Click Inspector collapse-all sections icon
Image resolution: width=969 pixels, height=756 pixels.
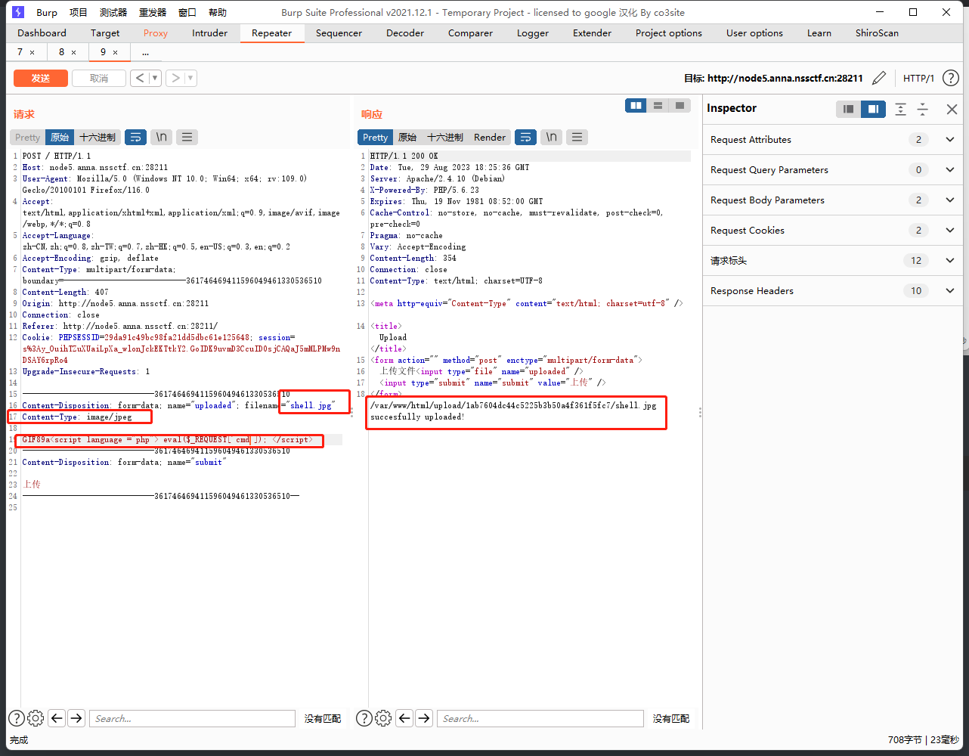click(x=922, y=109)
